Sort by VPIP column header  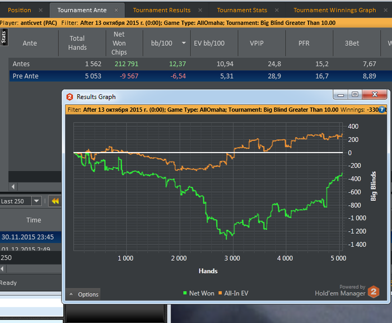(x=256, y=43)
